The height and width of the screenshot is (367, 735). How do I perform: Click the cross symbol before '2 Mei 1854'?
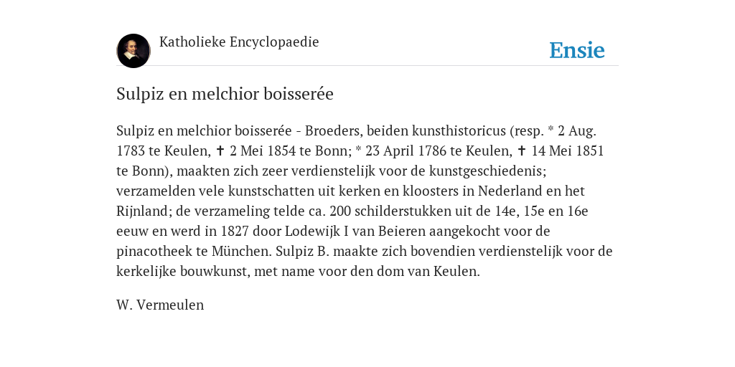pos(220,151)
